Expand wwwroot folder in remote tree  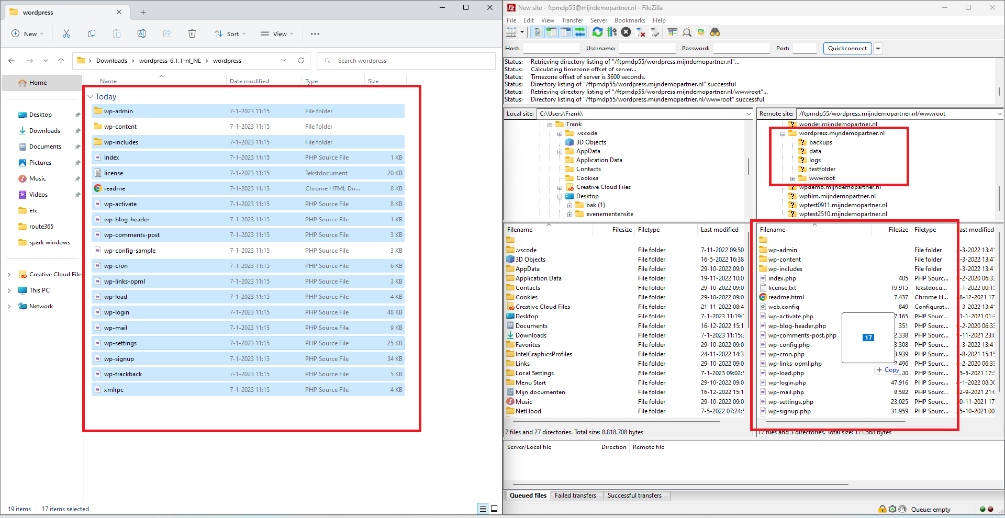(x=792, y=178)
